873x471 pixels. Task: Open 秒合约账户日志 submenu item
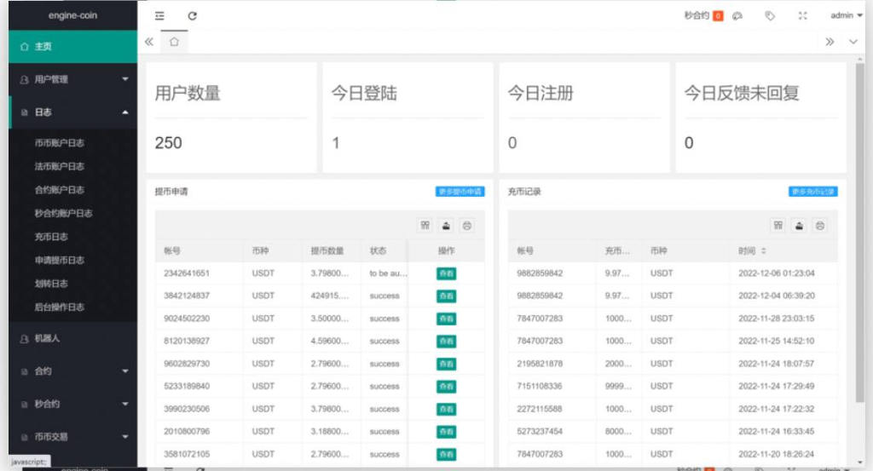(63, 213)
